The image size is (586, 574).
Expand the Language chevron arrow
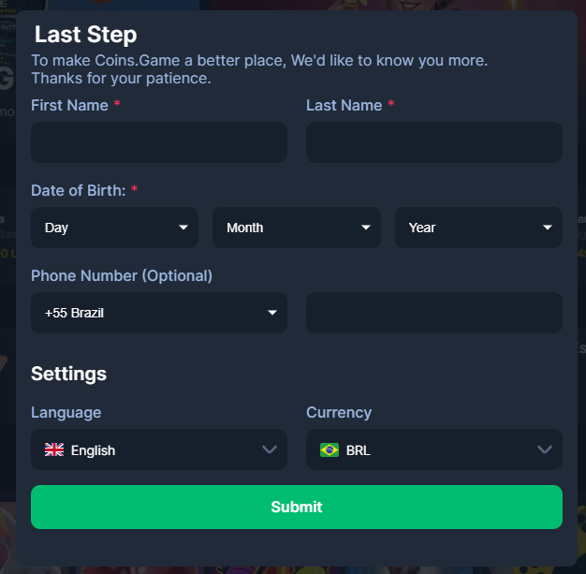(x=270, y=450)
